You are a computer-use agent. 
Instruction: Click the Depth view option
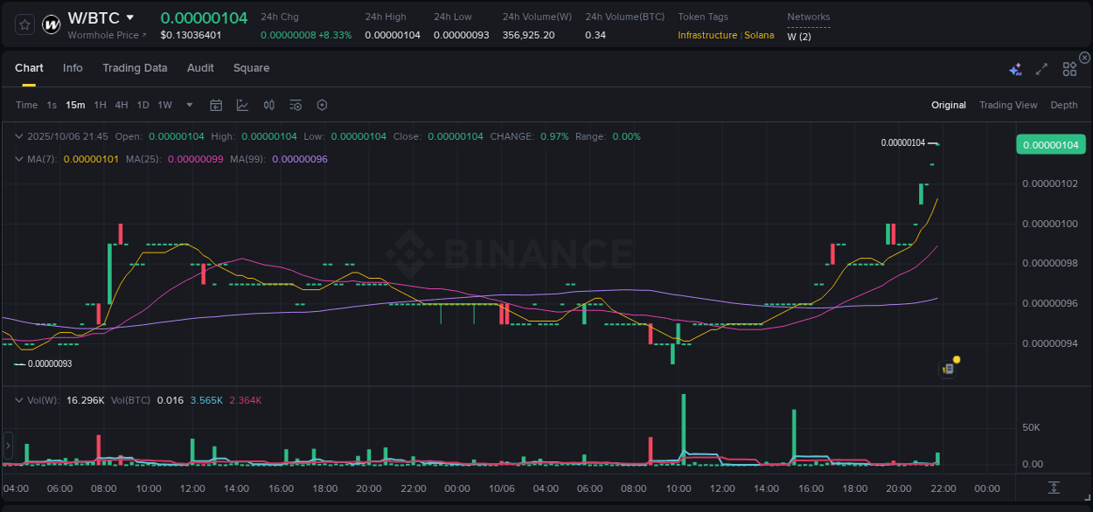[1063, 104]
